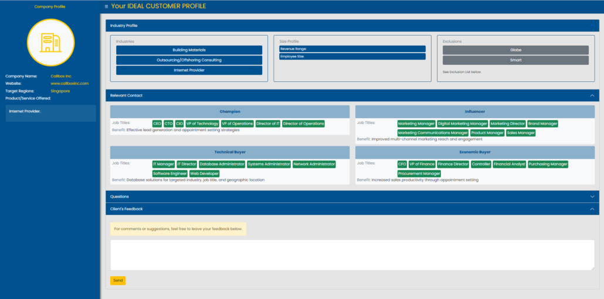This screenshot has width=604, height=299.
Task: Select the IT Director tag
Action: [187, 164]
